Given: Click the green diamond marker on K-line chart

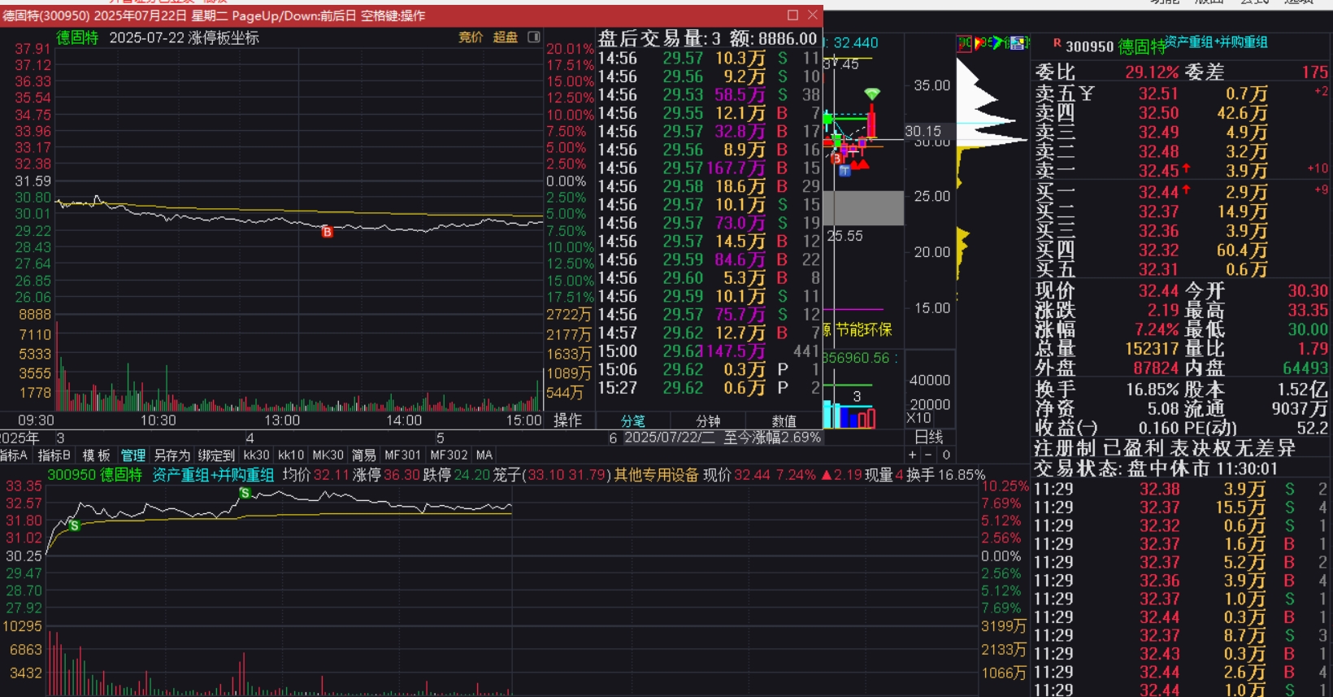Looking at the screenshot, I should (x=872, y=94).
